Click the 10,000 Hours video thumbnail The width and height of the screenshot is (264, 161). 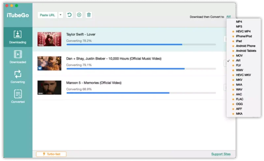49,63
